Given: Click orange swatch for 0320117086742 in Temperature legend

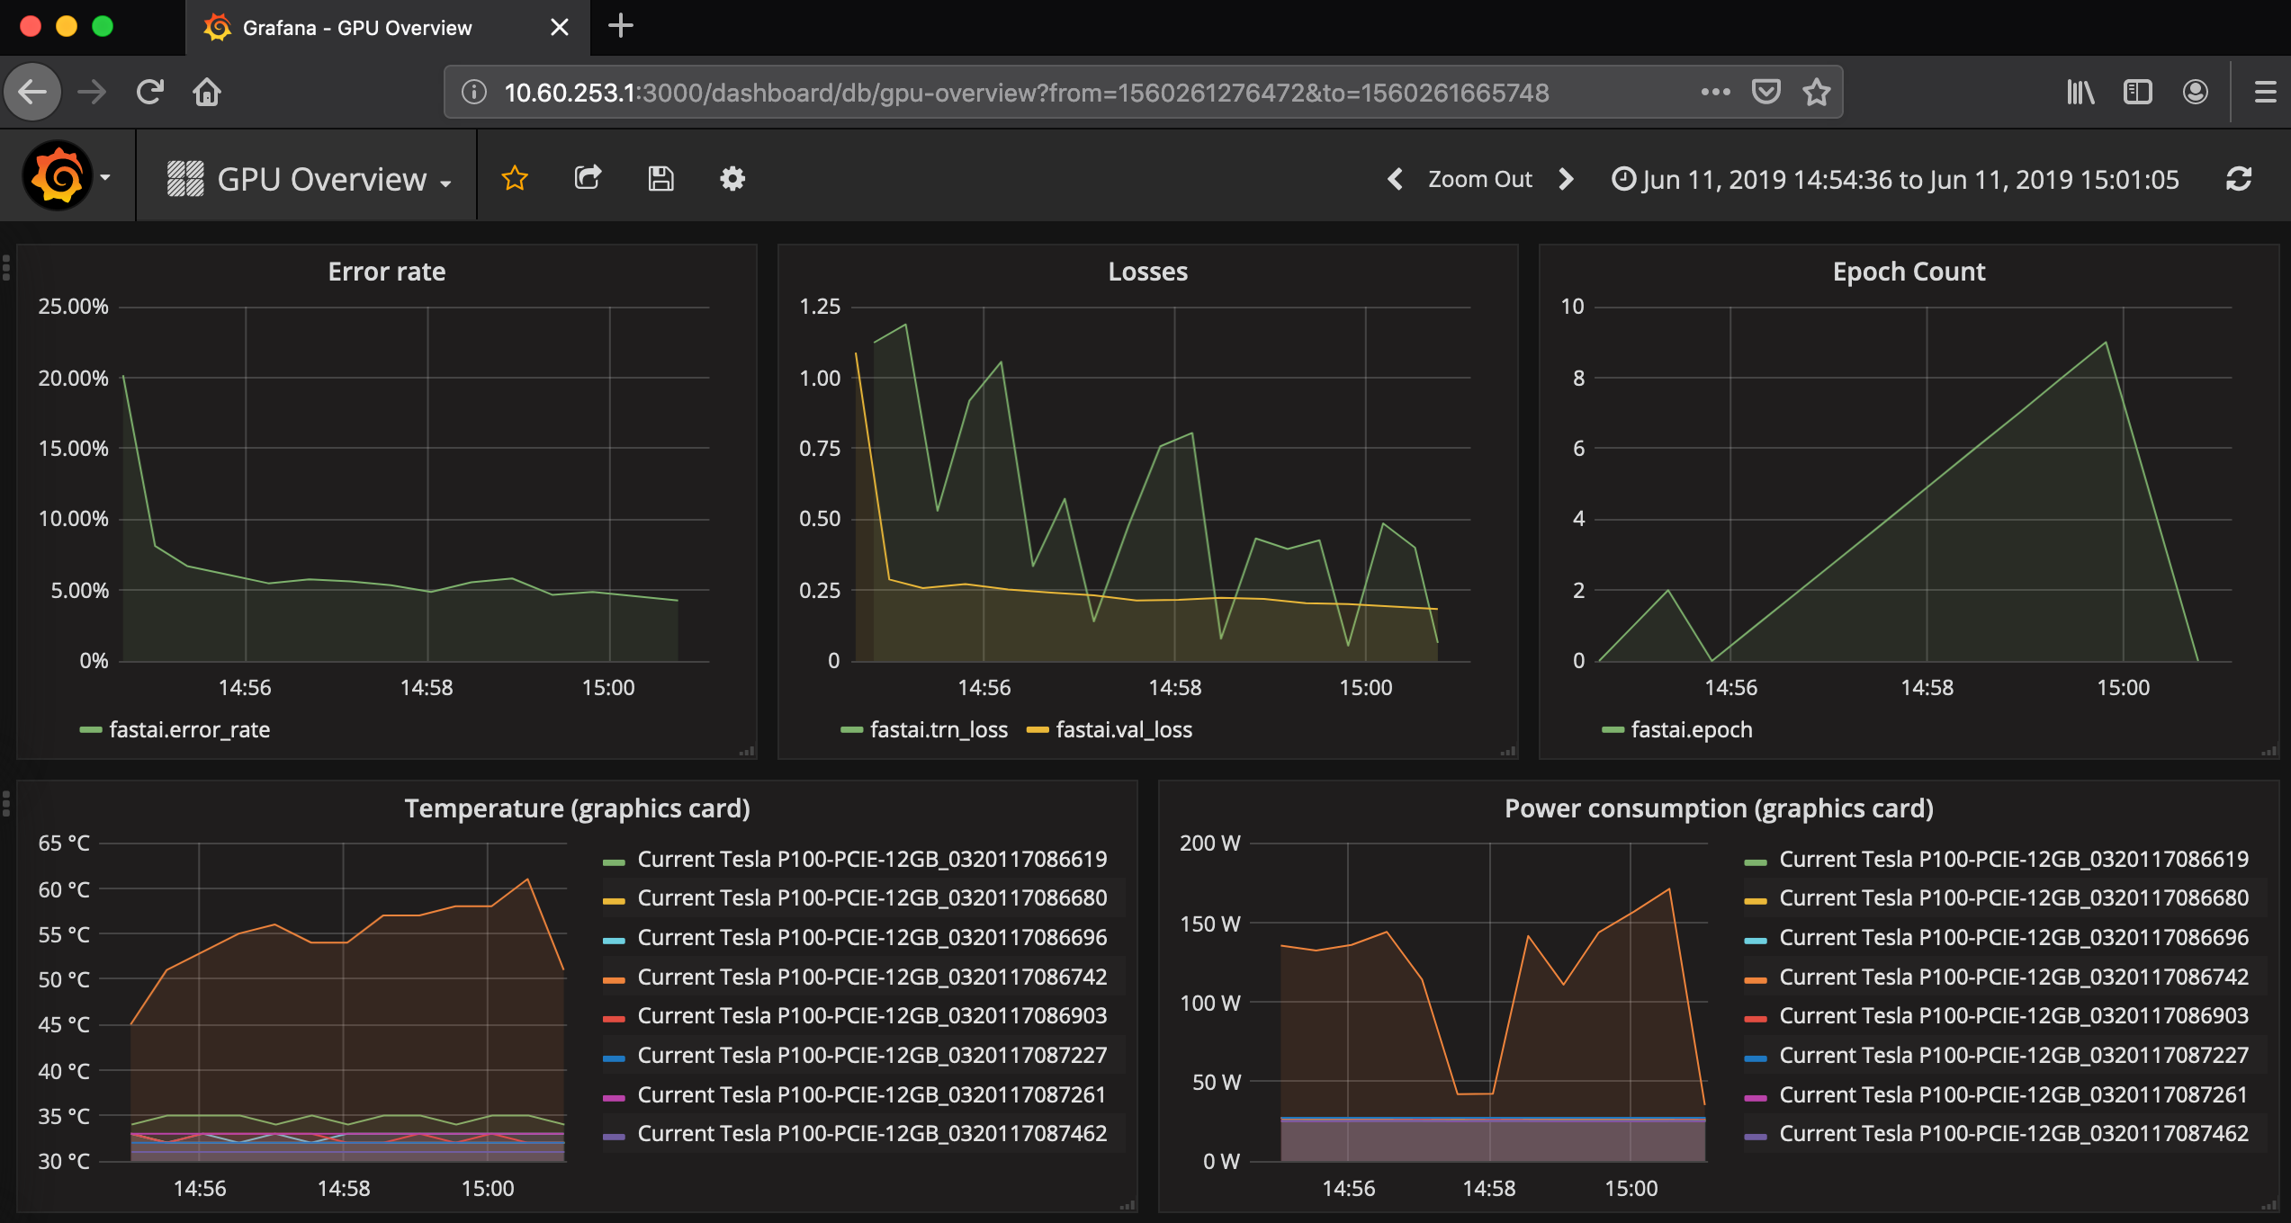Looking at the screenshot, I should (614, 979).
